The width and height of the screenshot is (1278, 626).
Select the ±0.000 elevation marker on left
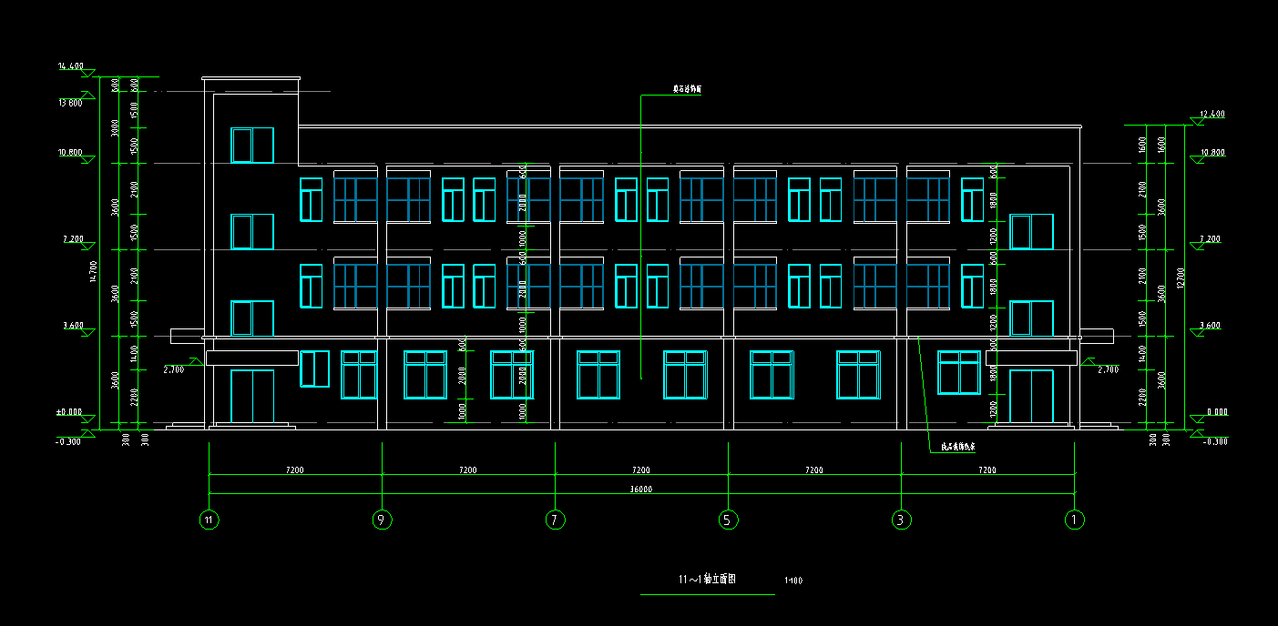69,412
